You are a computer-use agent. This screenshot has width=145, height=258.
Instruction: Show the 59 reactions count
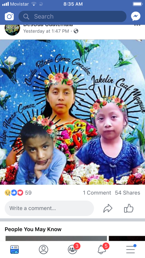(x=28, y=193)
